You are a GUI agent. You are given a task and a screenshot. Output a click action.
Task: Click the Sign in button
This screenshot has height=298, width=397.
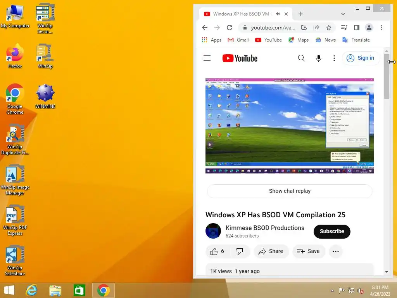point(361,58)
